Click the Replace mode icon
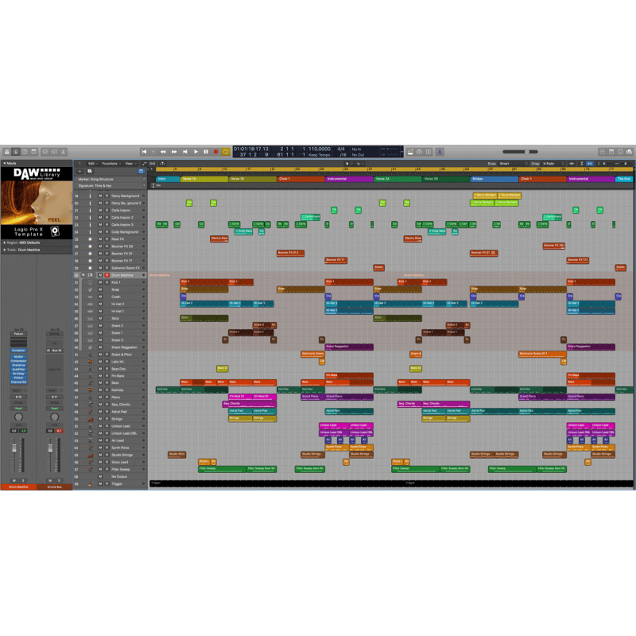The image size is (636, 636). point(410,152)
